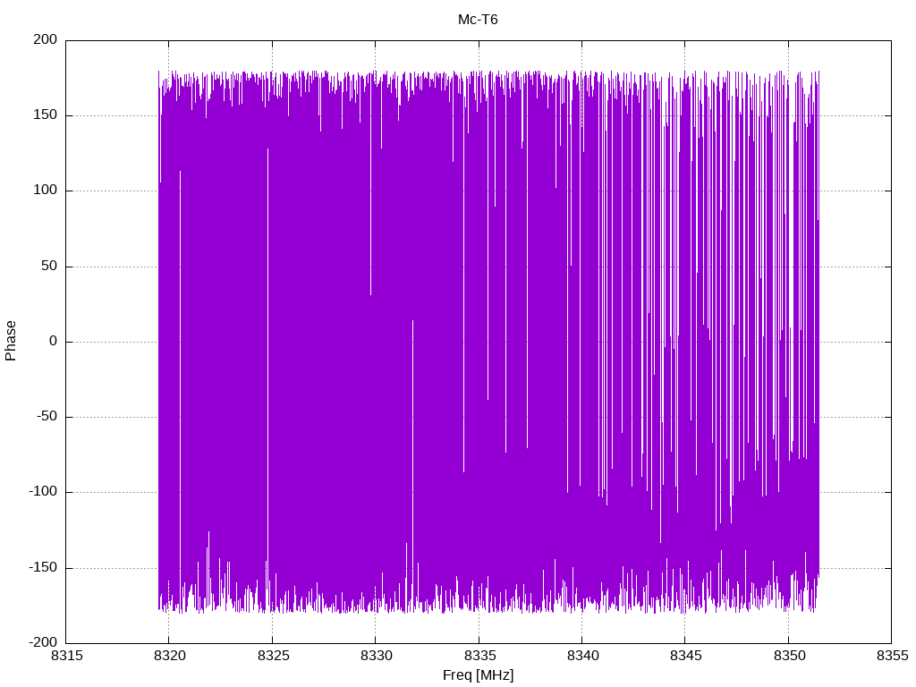Click the y-axis value '50'
Screen dimensions: 916x687
[x=50, y=266]
